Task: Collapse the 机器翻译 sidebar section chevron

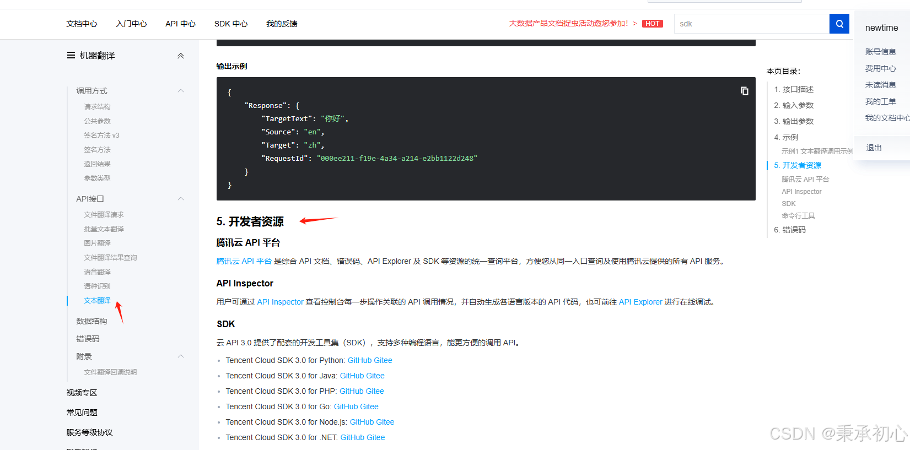Action: (x=181, y=56)
